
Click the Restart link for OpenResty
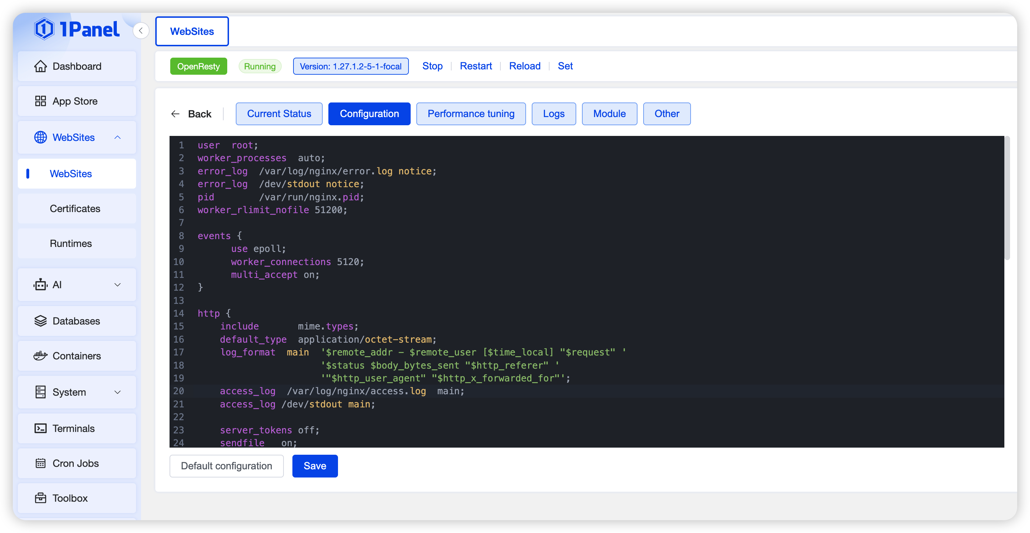click(475, 66)
